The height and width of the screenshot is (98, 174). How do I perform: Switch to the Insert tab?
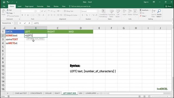point(19,6)
